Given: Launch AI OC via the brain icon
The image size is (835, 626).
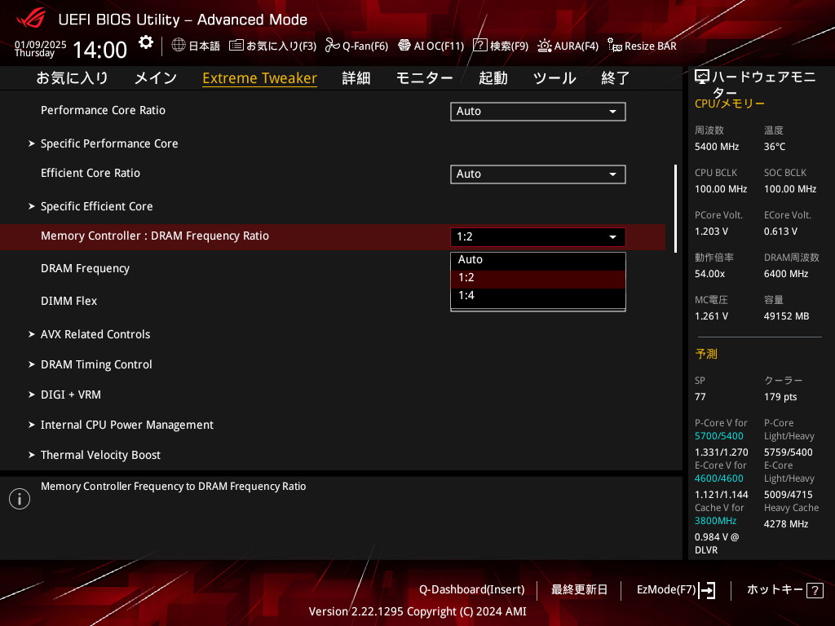Looking at the screenshot, I should [x=404, y=46].
